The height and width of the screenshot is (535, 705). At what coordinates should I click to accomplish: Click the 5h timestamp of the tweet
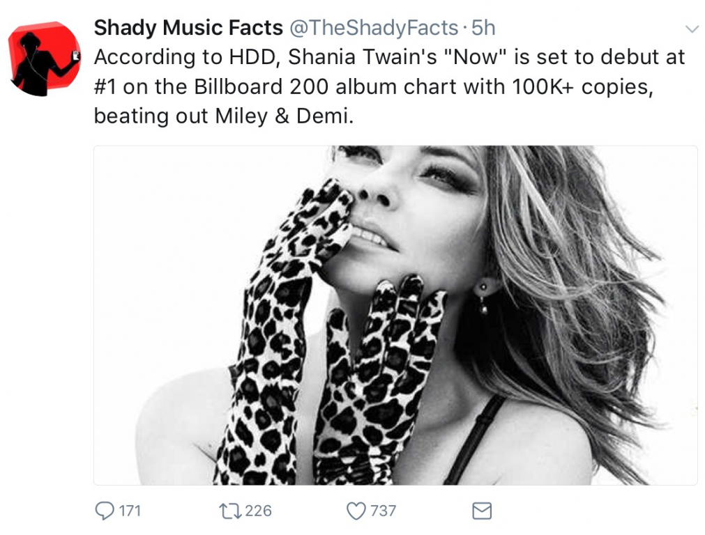click(483, 28)
